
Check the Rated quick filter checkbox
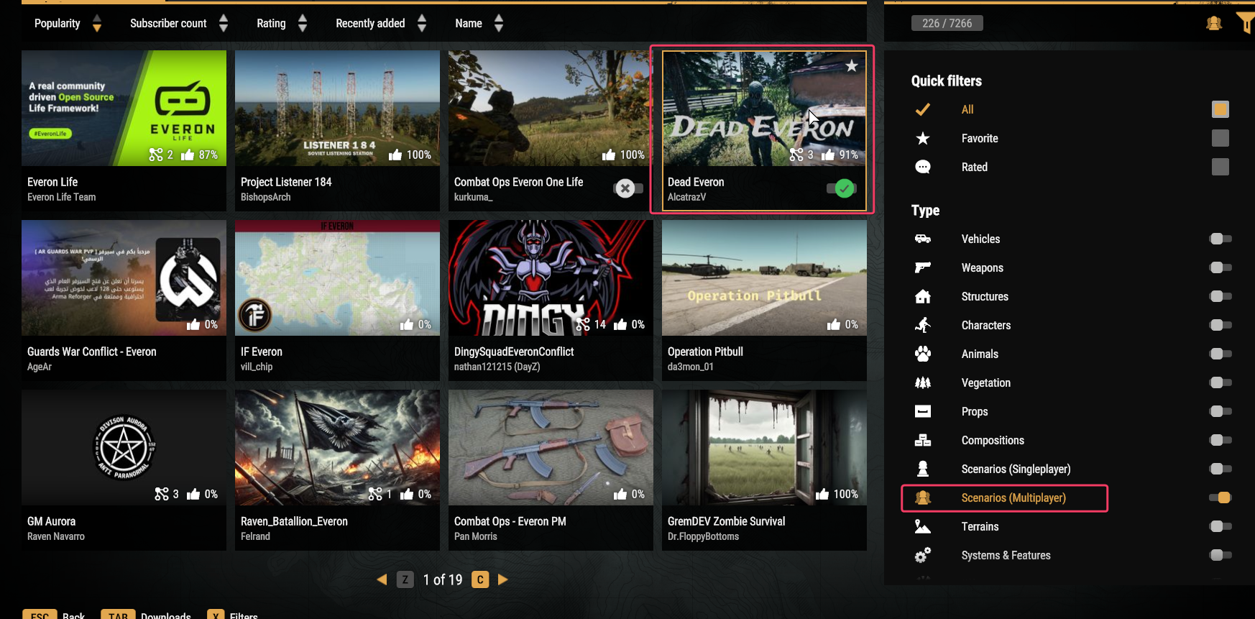click(1220, 167)
